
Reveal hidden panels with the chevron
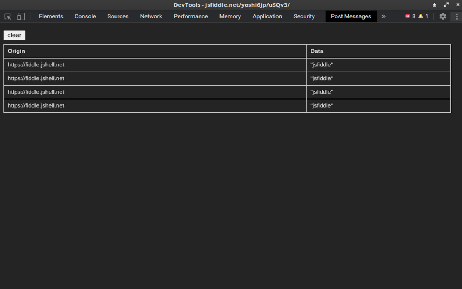(384, 16)
